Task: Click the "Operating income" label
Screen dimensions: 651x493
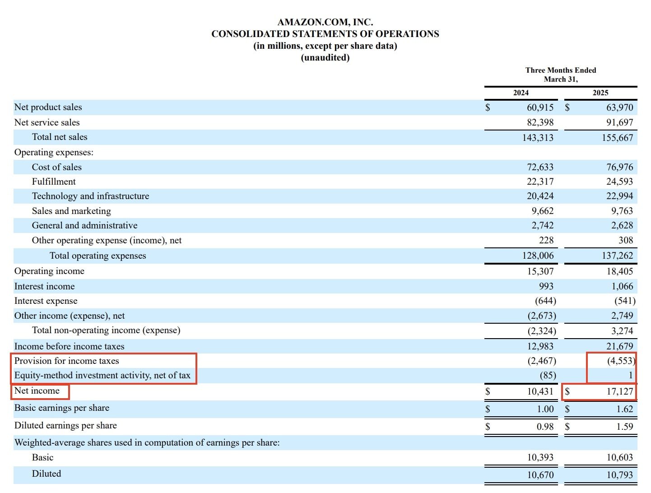Action: pos(49,271)
